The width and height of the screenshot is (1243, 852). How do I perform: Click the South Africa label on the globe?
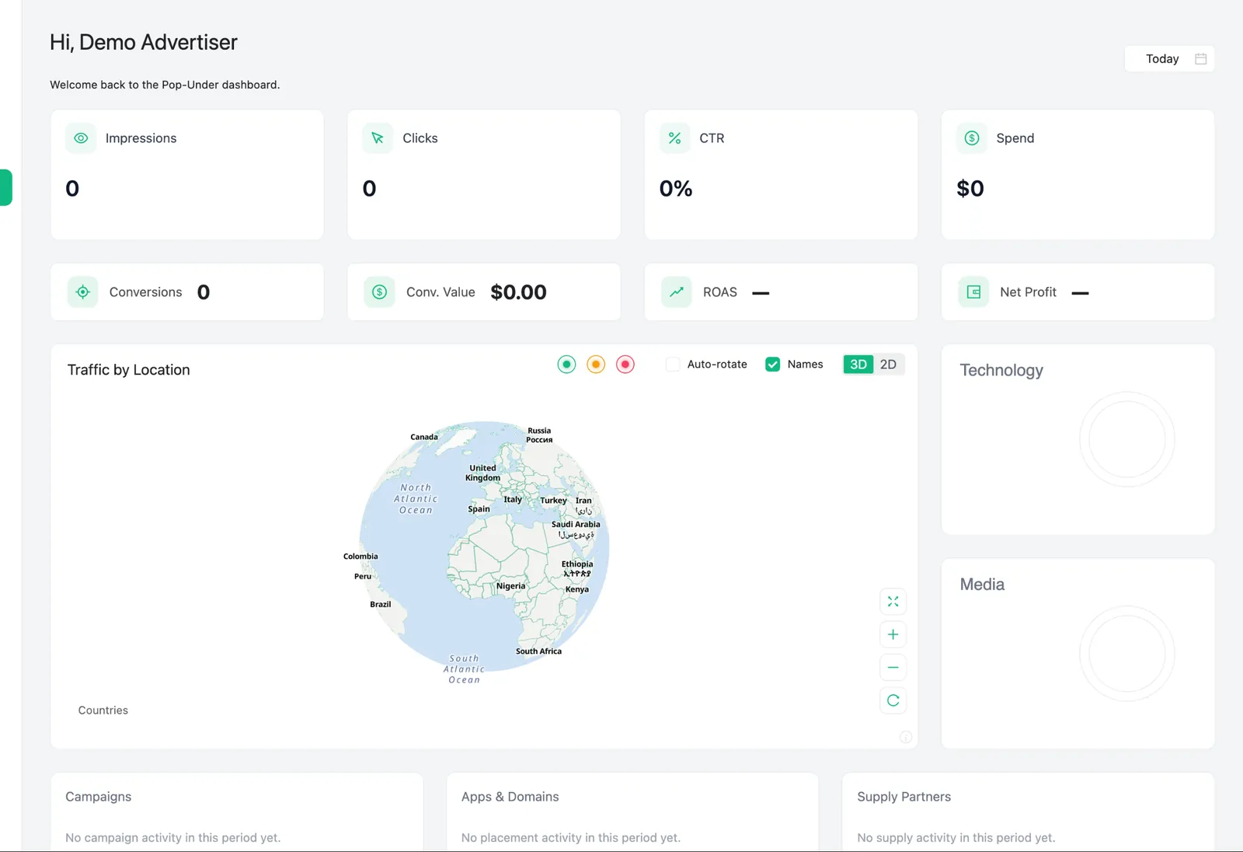[539, 651]
